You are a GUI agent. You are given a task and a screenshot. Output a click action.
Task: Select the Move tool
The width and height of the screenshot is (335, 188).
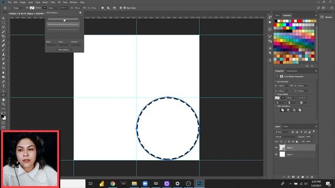(x=3, y=18)
